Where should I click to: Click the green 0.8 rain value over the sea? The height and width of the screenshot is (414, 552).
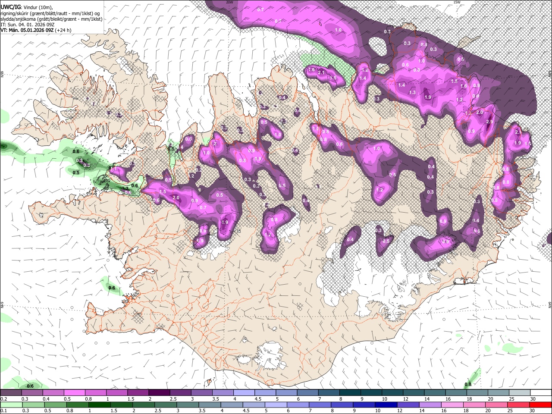click(x=468, y=384)
